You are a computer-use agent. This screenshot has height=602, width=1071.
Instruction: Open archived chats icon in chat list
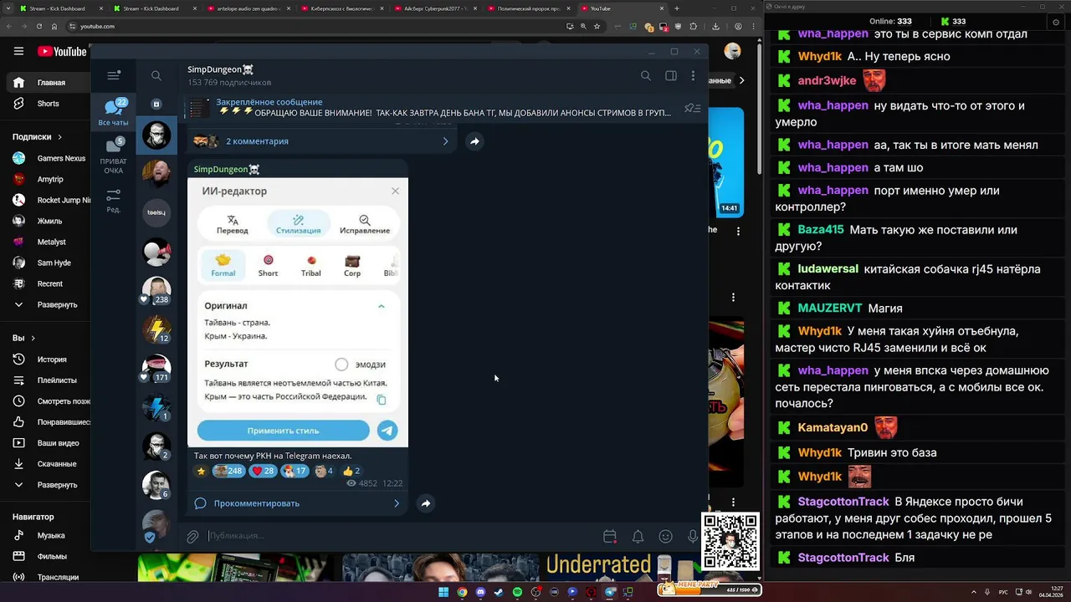[x=156, y=104]
